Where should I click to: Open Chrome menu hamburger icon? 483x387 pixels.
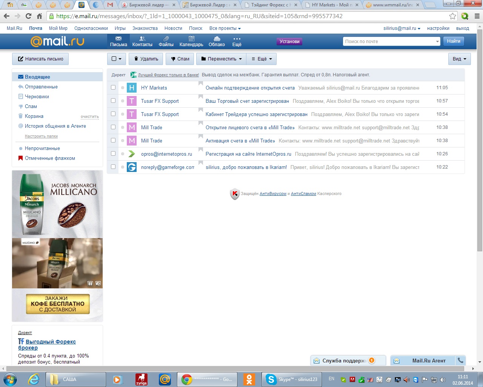click(x=477, y=16)
